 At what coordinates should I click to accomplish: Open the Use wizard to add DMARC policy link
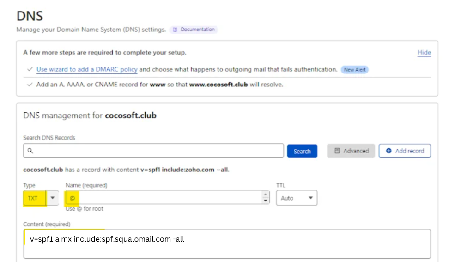(x=87, y=70)
